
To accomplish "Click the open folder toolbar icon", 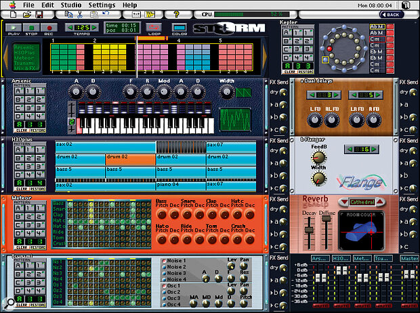I will (x=27, y=15).
